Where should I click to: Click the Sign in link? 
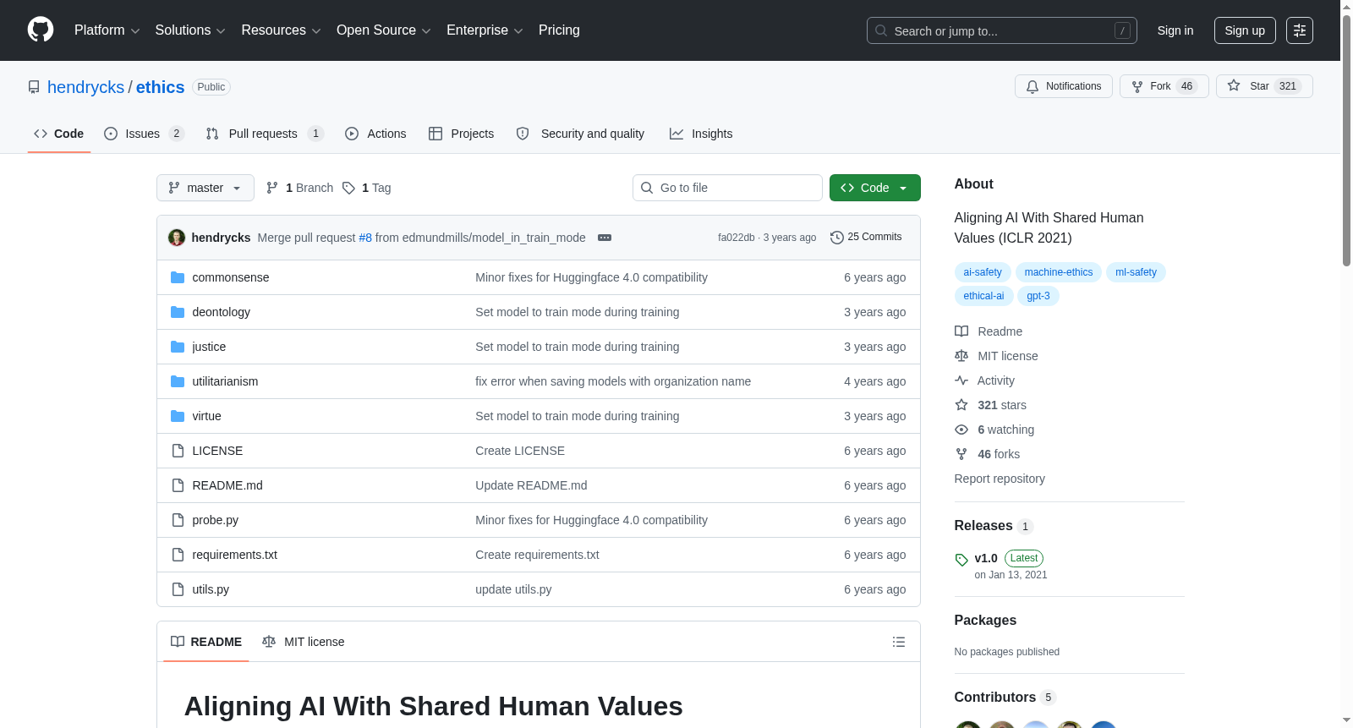[x=1175, y=30]
